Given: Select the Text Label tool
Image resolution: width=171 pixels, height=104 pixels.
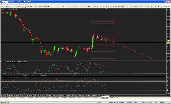Looking at the screenshot, I should click(x=72, y=7).
